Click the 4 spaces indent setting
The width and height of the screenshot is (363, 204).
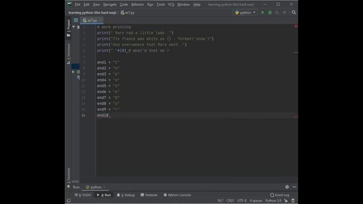click(x=256, y=201)
